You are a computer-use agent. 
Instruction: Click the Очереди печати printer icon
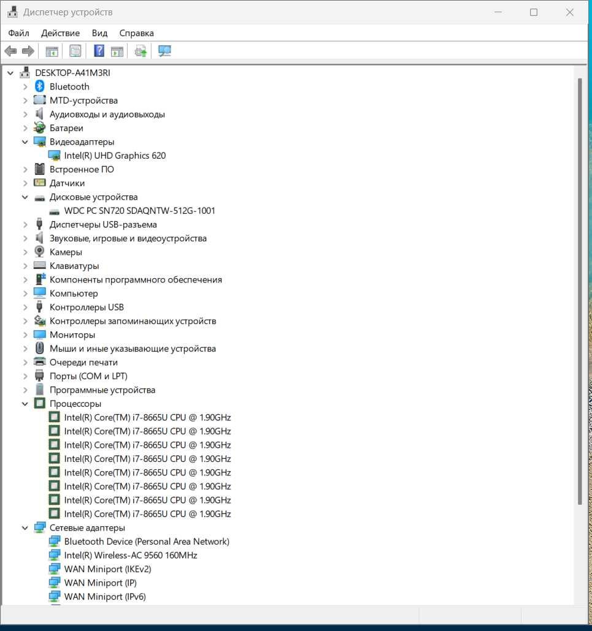[x=39, y=362]
